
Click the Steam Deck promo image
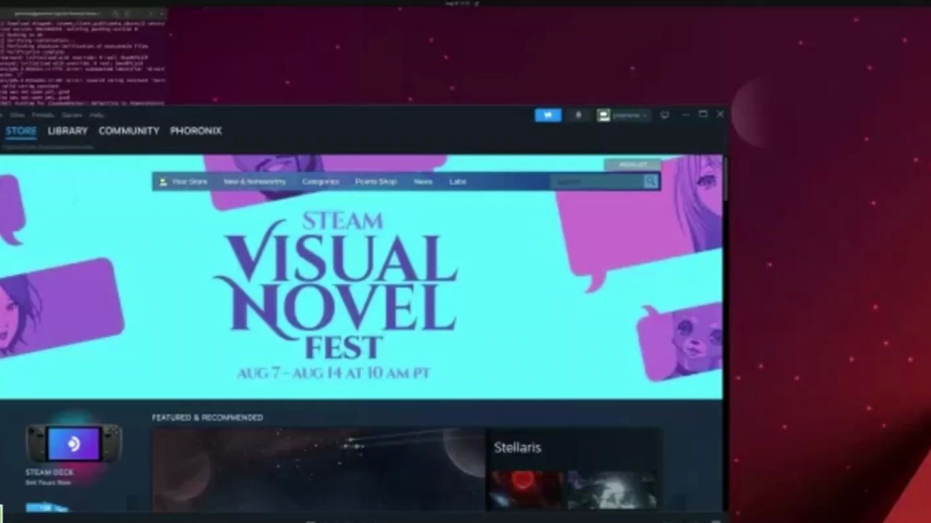click(x=73, y=444)
